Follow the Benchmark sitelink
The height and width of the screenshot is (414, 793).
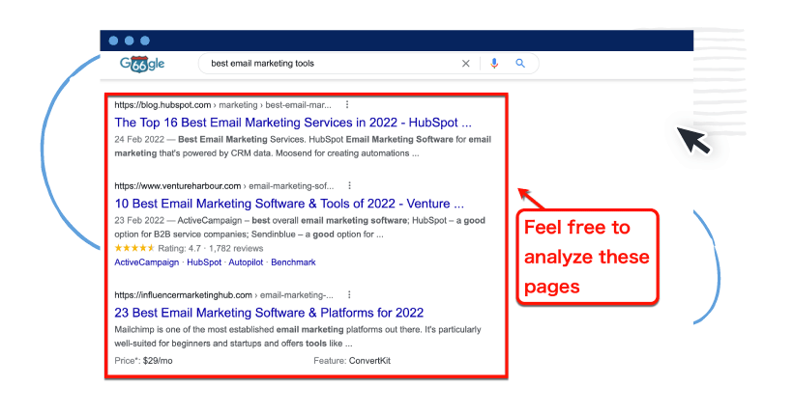(293, 262)
